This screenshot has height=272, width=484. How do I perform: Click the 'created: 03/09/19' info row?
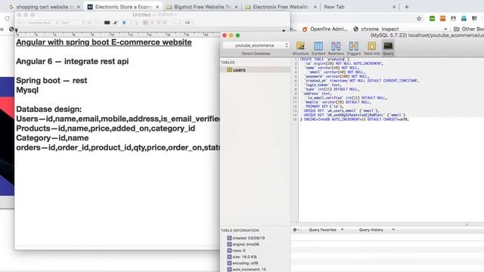(246, 238)
